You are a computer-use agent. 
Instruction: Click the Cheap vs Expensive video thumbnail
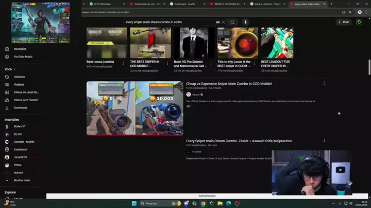[135, 108]
